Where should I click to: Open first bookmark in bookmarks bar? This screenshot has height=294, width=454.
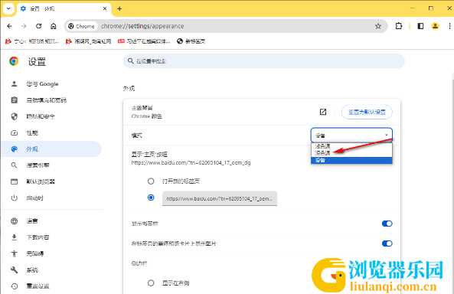coord(32,41)
